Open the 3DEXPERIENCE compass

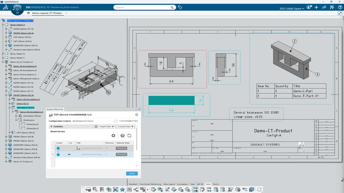(17, 9)
